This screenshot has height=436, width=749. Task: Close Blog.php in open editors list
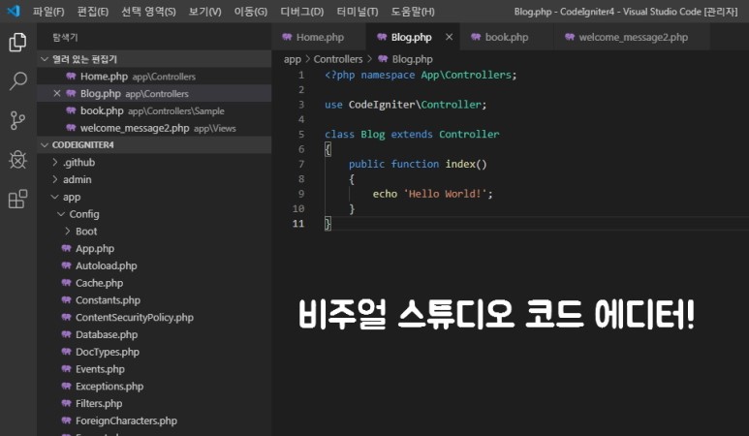[57, 94]
